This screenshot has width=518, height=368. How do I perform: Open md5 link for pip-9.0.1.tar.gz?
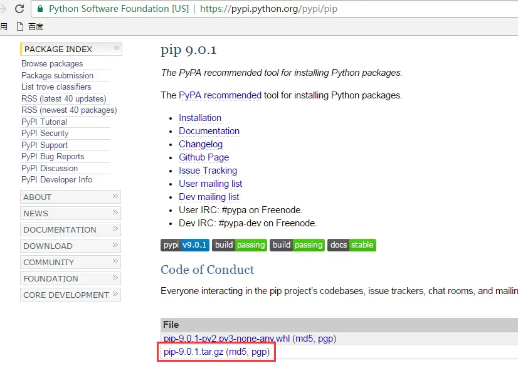[x=238, y=352]
